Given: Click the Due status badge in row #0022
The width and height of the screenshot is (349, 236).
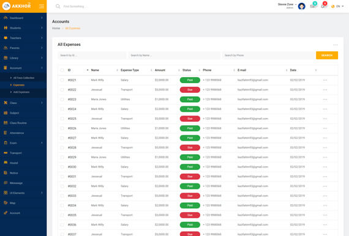Looking at the screenshot, I should (x=190, y=90).
